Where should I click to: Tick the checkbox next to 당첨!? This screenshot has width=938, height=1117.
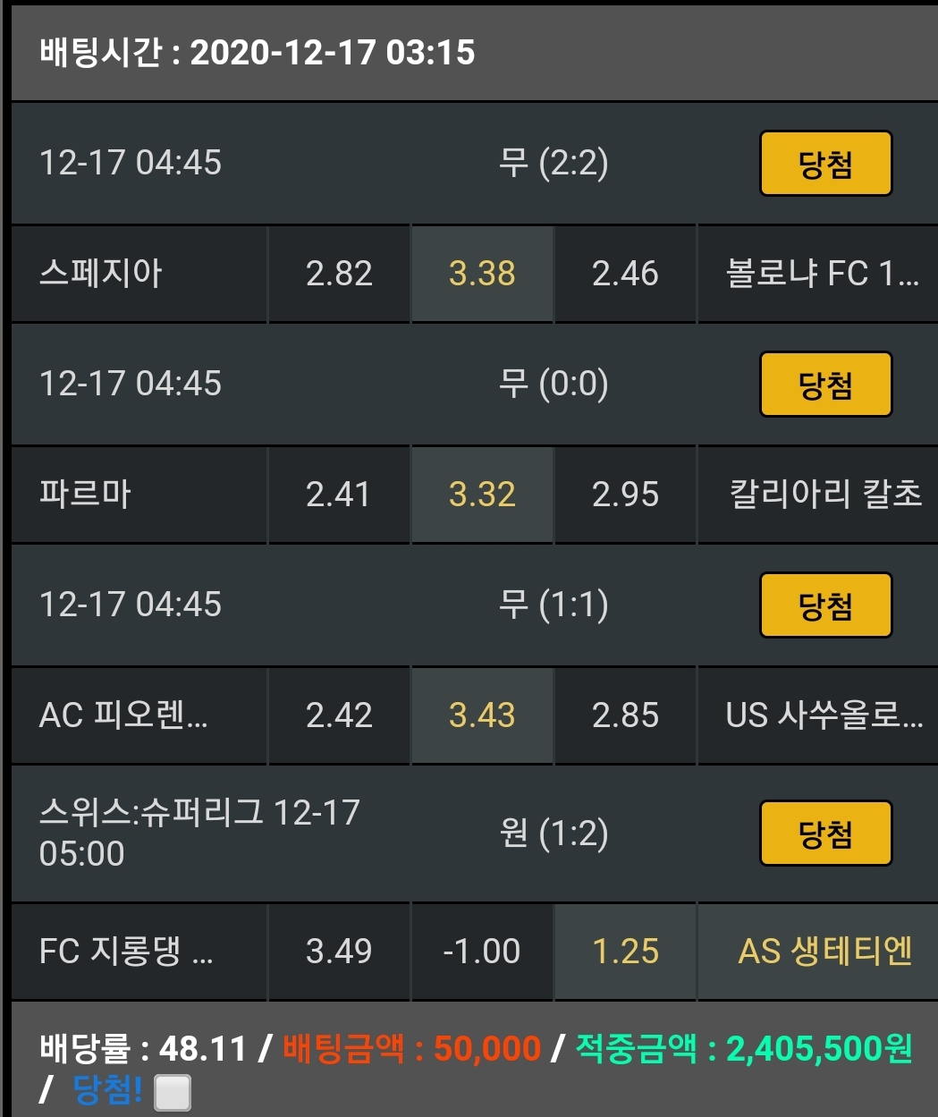(x=172, y=1092)
